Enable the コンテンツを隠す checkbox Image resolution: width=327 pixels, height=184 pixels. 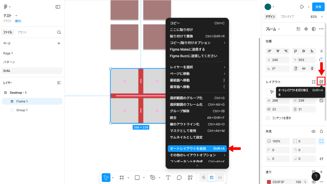click(x=268, y=118)
